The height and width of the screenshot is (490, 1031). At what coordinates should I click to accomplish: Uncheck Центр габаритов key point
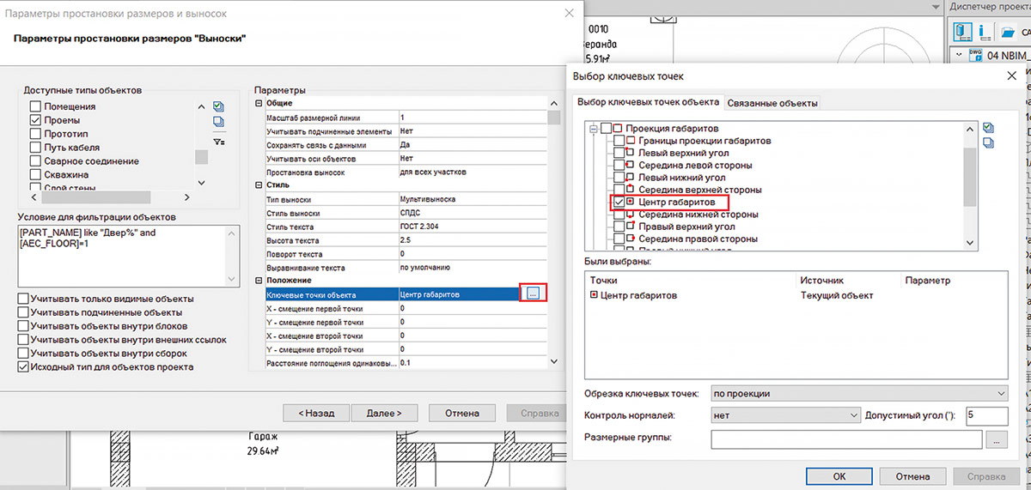click(x=619, y=202)
